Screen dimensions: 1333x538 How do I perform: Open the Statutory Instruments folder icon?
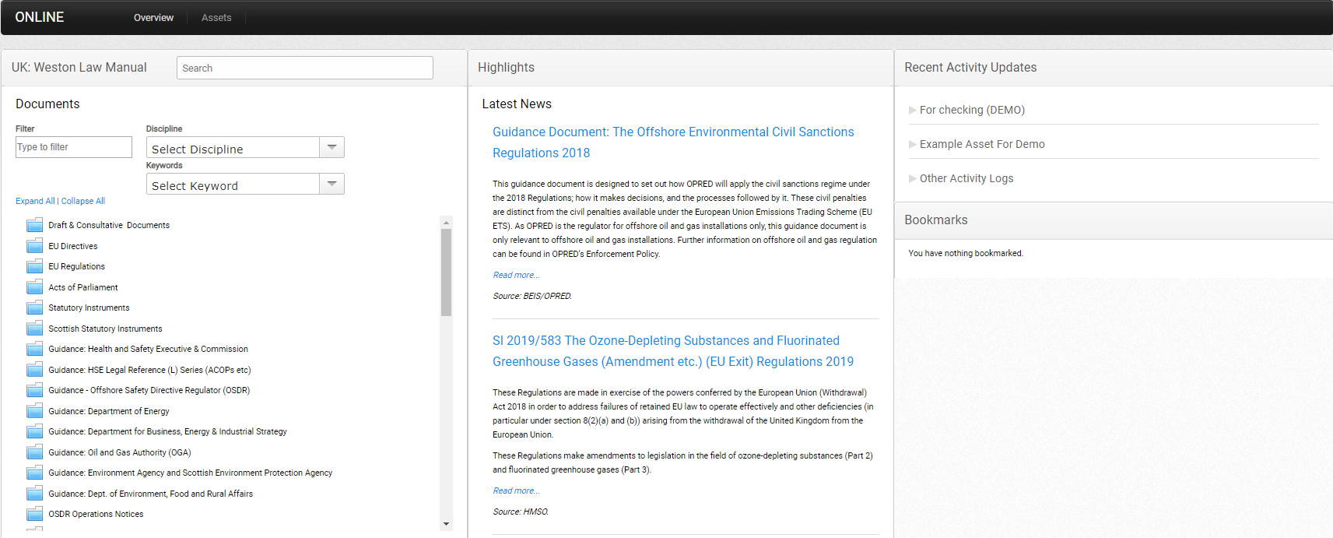coord(35,308)
